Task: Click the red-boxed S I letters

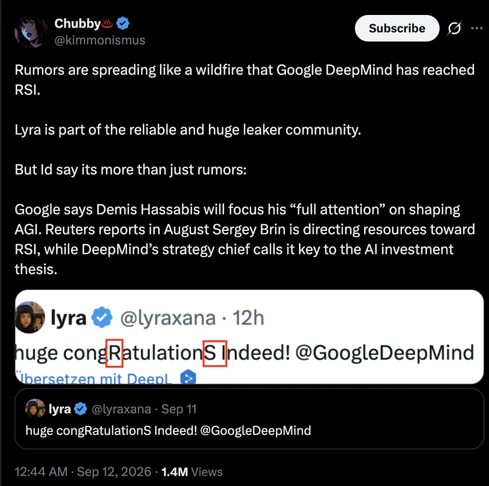Action: [x=215, y=353]
